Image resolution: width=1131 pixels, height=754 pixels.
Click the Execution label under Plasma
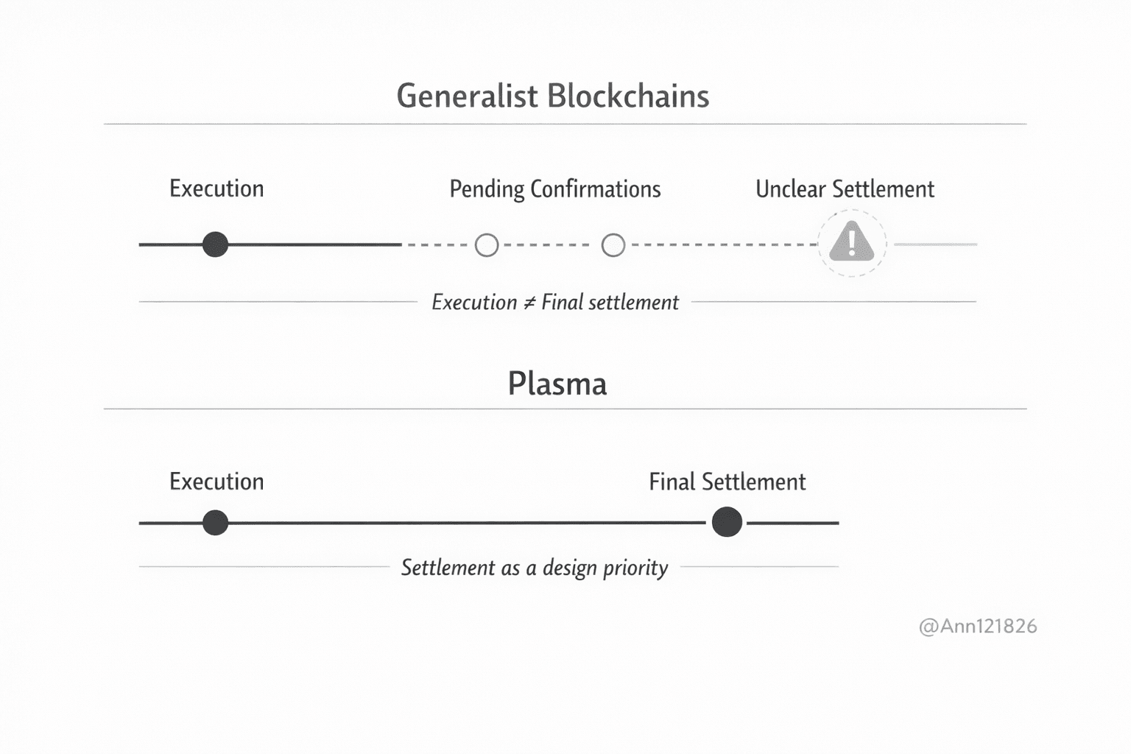point(216,482)
